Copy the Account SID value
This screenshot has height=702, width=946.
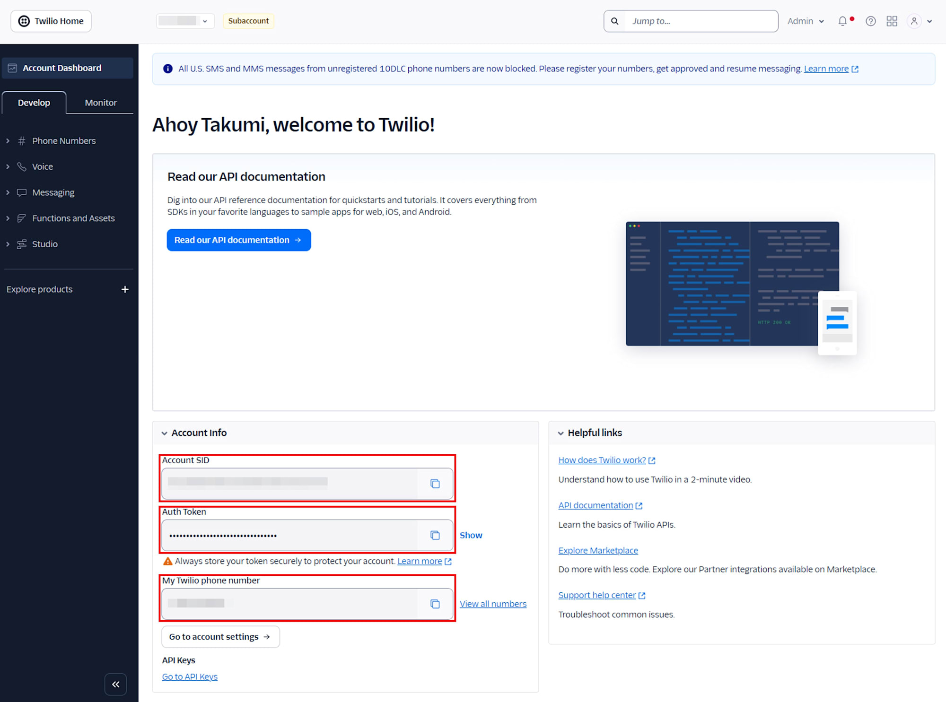(x=435, y=484)
